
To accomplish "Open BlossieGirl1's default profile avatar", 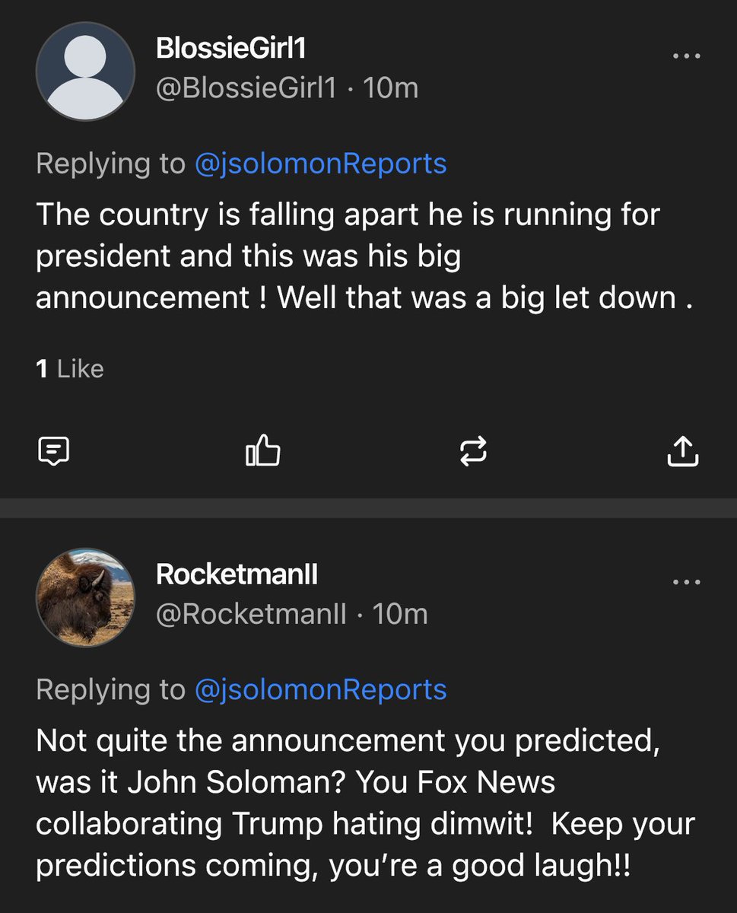I will [85, 72].
